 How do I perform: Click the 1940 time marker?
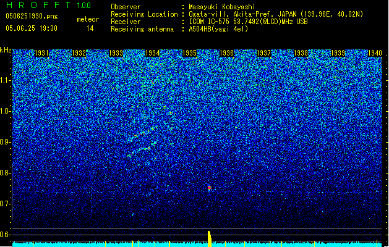tap(375, 53)
